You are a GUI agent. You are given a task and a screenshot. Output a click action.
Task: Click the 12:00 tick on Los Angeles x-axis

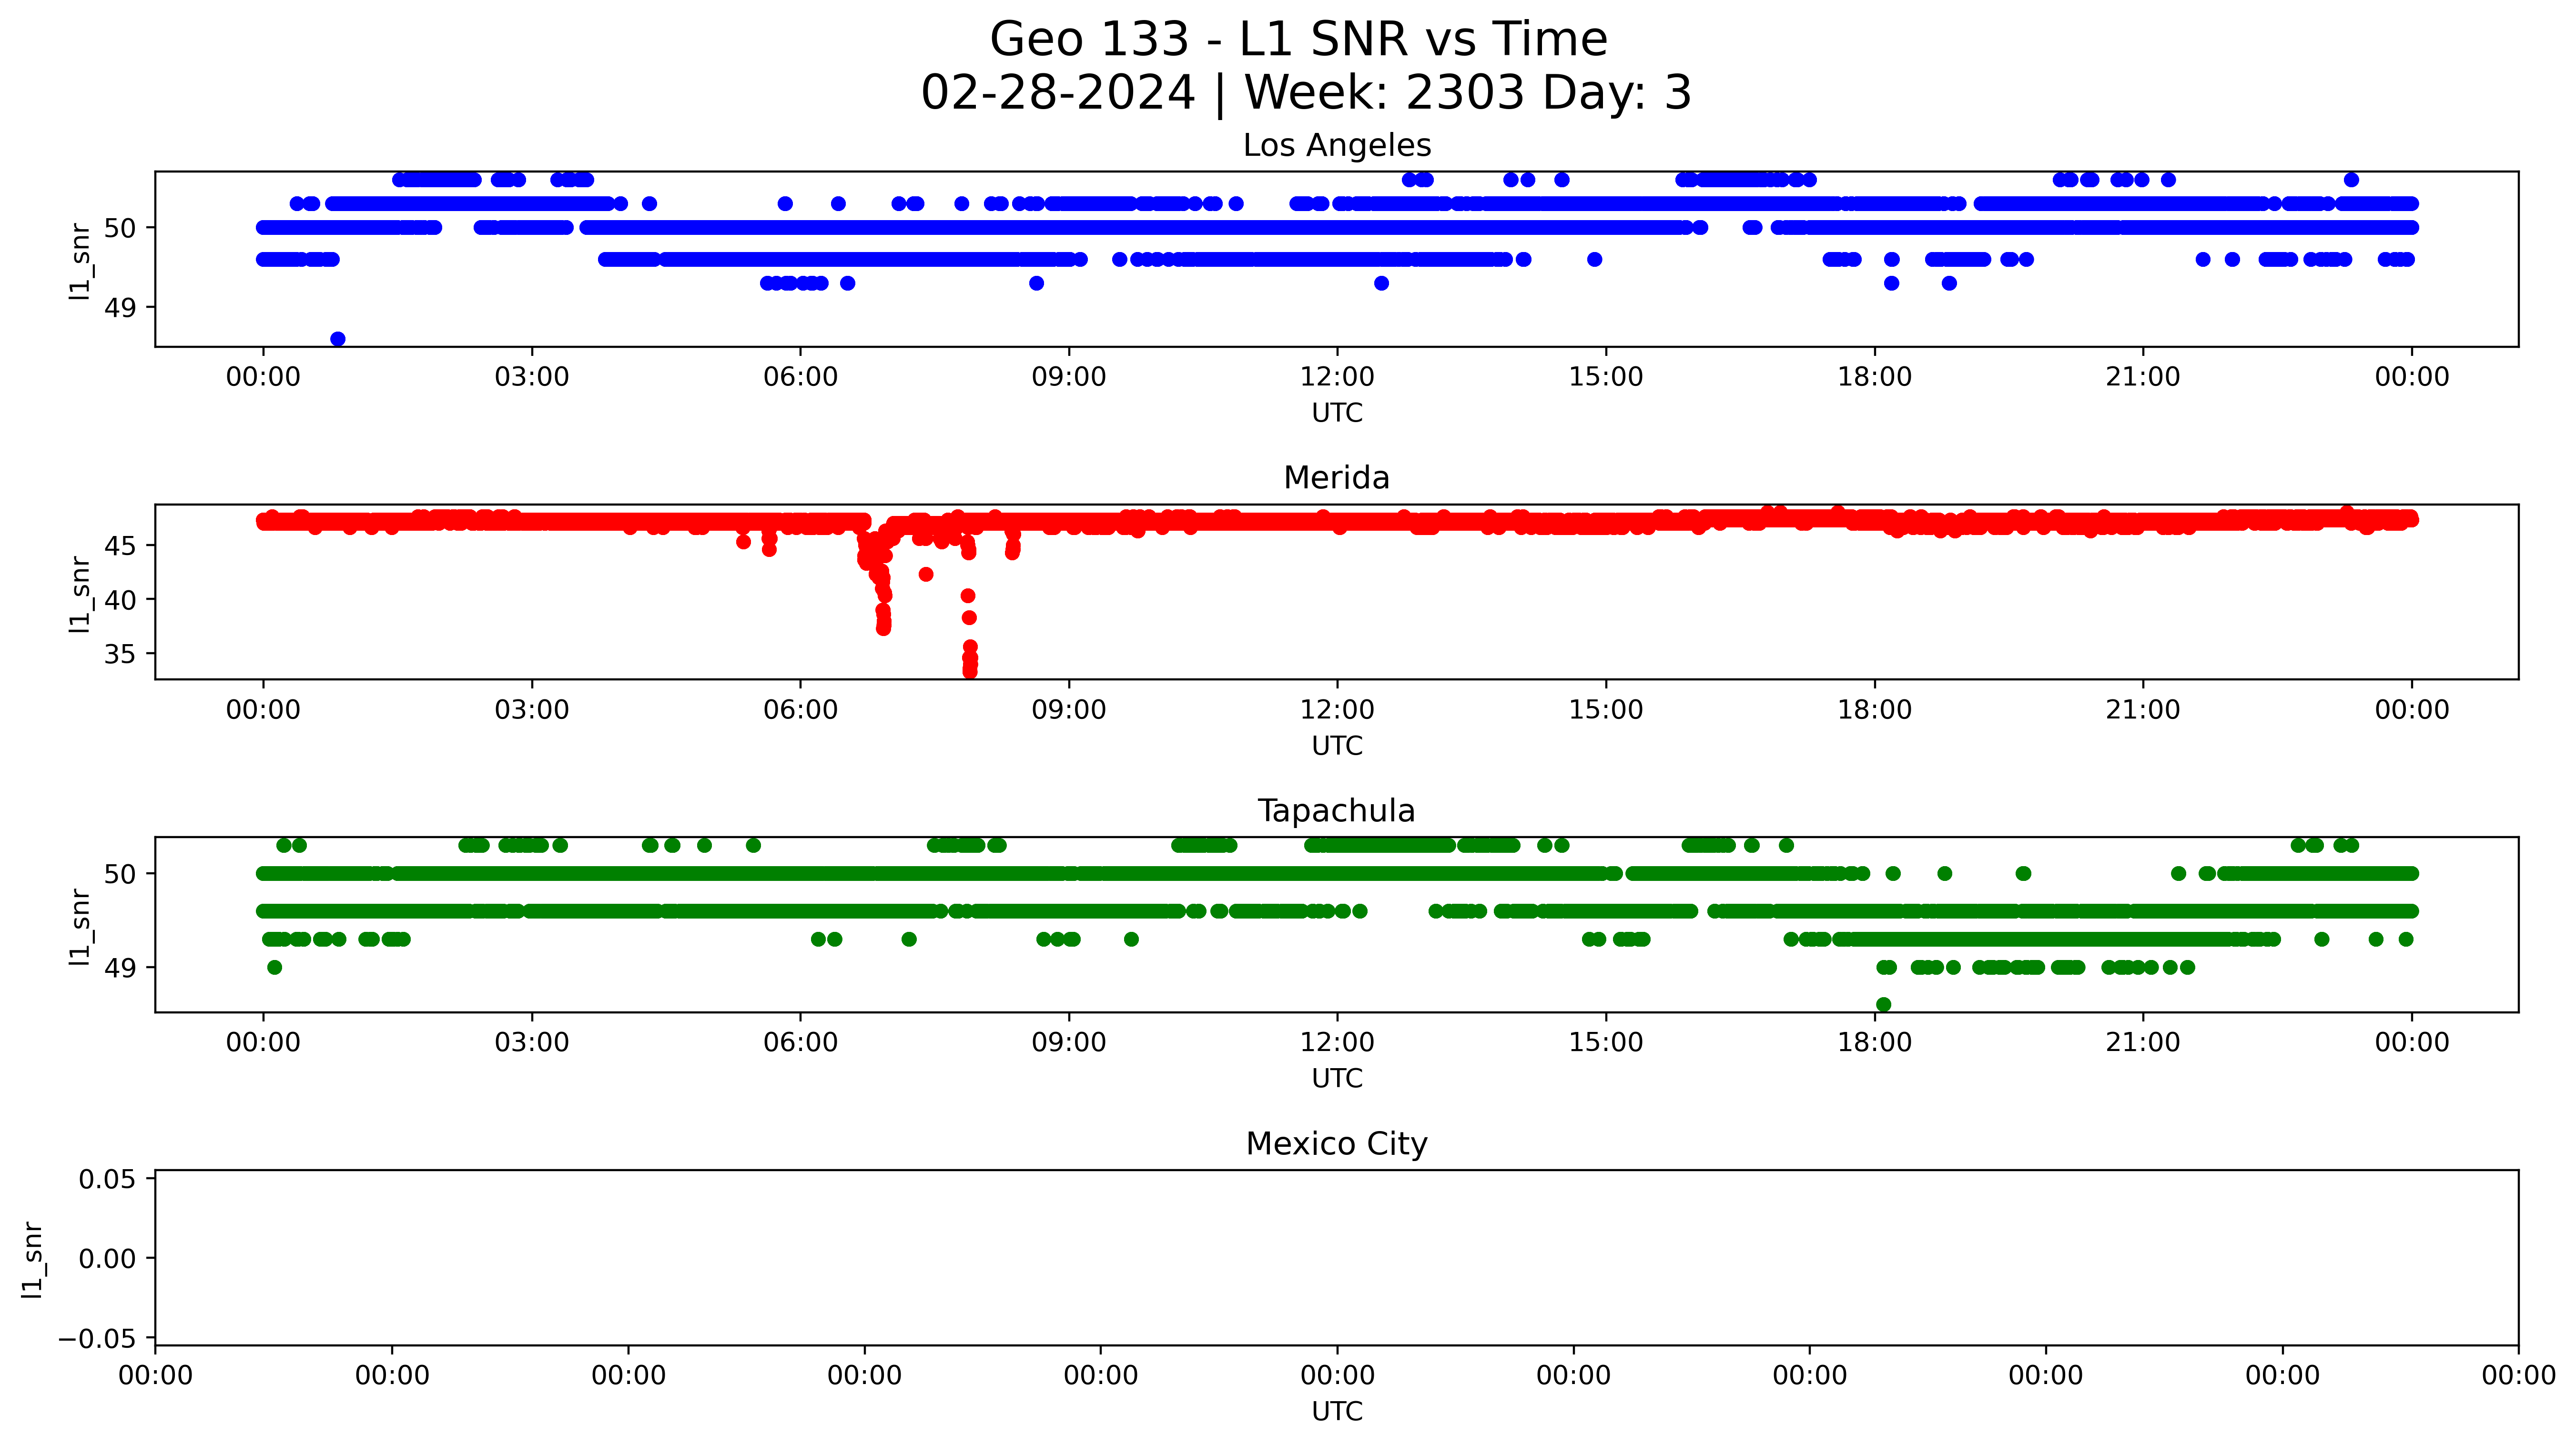pyautogui.click(x=1337, y=378)
